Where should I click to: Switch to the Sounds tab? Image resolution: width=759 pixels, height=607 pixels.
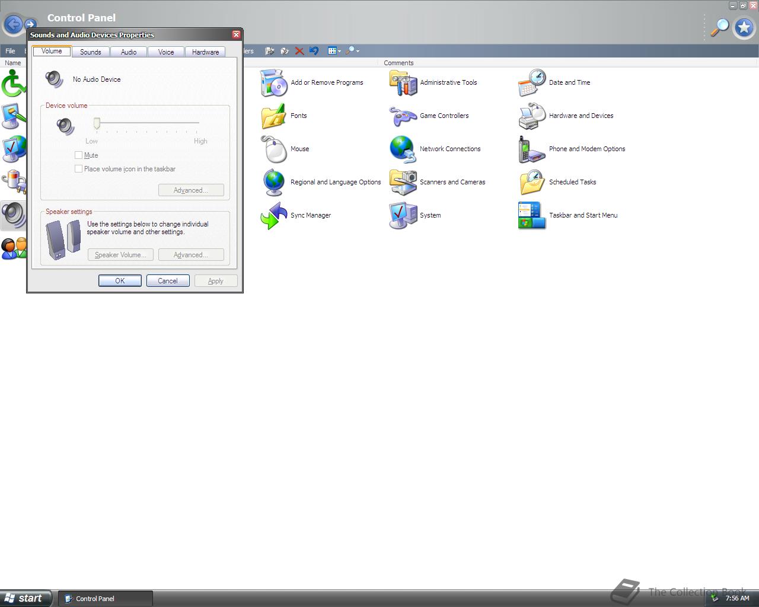coord(91,52)
